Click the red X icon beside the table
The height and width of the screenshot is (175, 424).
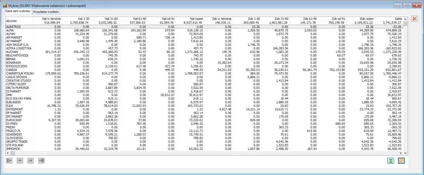(x=414, y=19)
